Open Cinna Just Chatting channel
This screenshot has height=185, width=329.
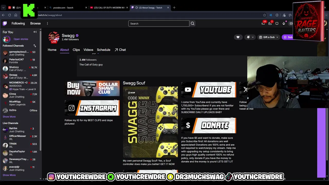tap(20, 95)
